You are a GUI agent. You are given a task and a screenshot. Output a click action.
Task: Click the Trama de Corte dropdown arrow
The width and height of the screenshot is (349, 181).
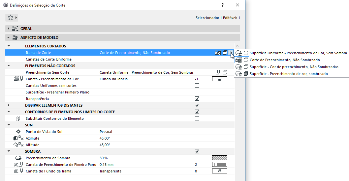coord(231,53)
